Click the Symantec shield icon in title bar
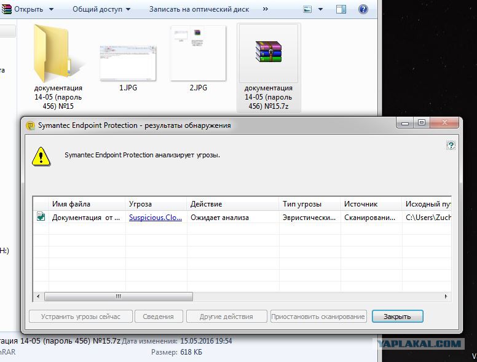Screen dimensions: 477x362 click(30, 125)
